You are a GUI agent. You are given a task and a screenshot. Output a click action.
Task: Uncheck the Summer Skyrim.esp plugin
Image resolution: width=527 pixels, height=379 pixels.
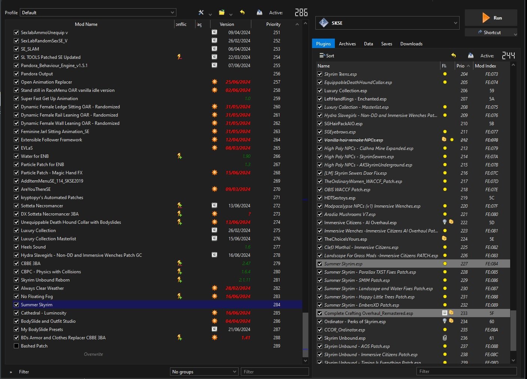click(x=319, y=264)
